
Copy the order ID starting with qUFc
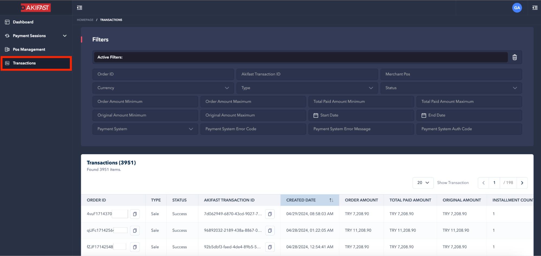pos(135,230)
